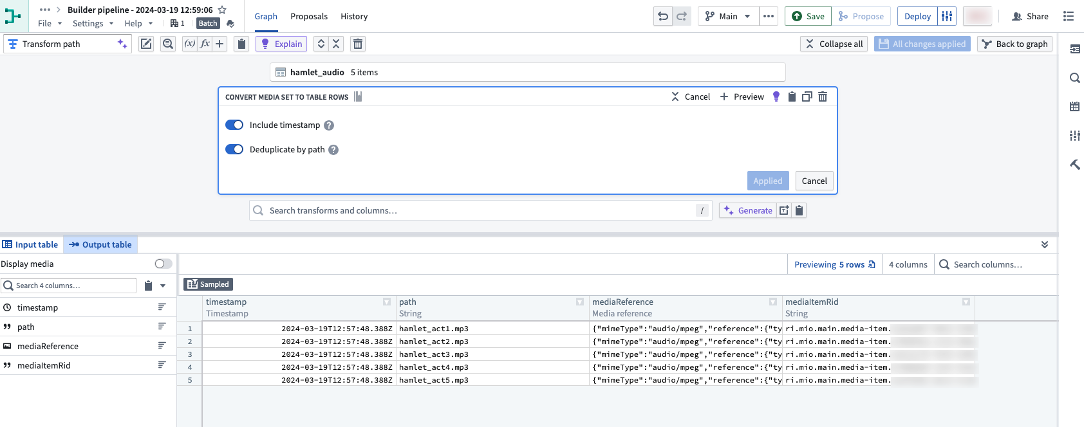Click the edit pencil toolbar icon
This screenshot has width=1084, height=427.
147,44
